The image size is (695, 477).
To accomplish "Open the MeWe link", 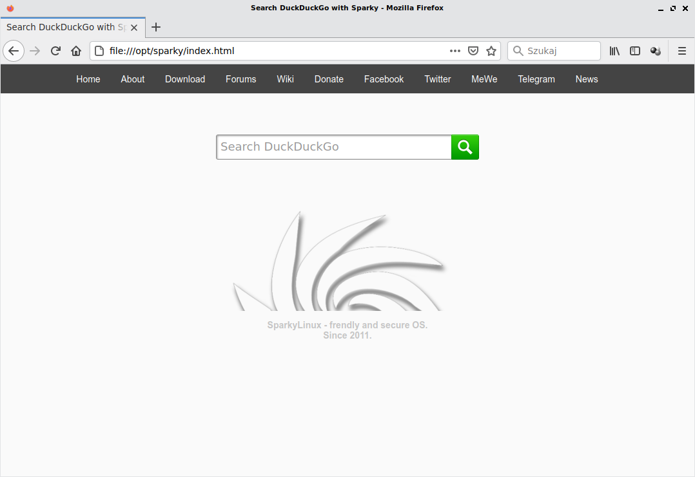I will 484,79.
